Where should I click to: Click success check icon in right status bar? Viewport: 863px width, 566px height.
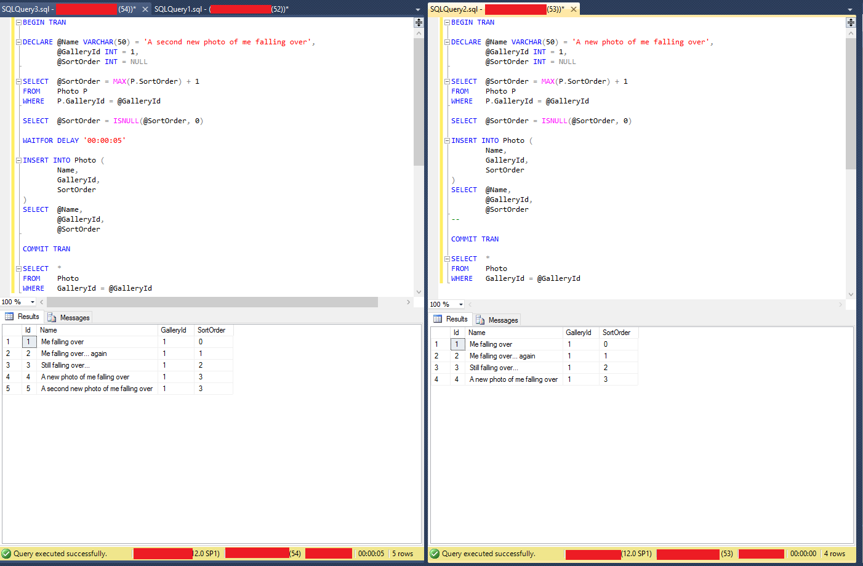click(x=435, y=554)
